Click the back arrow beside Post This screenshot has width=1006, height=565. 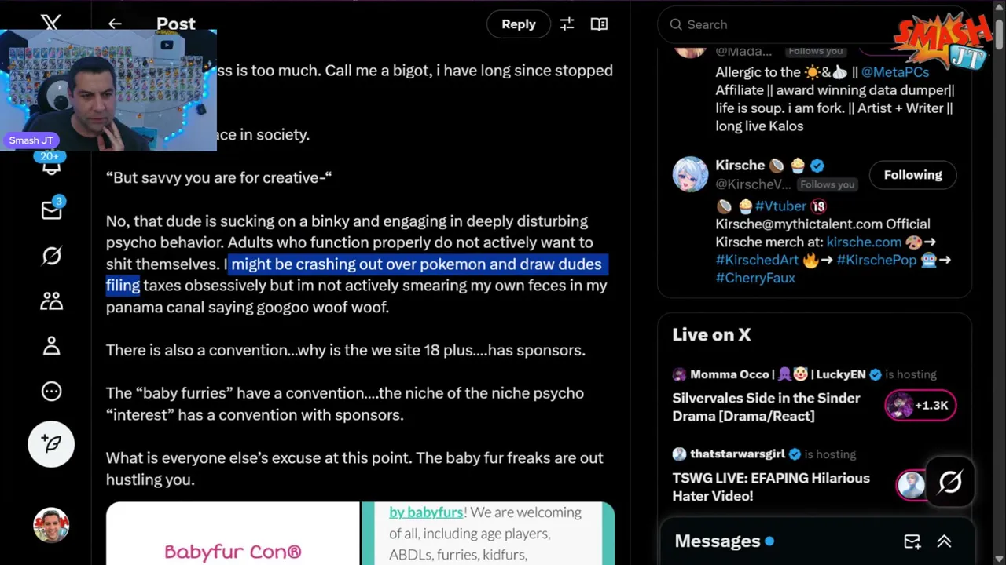[115, 24]
